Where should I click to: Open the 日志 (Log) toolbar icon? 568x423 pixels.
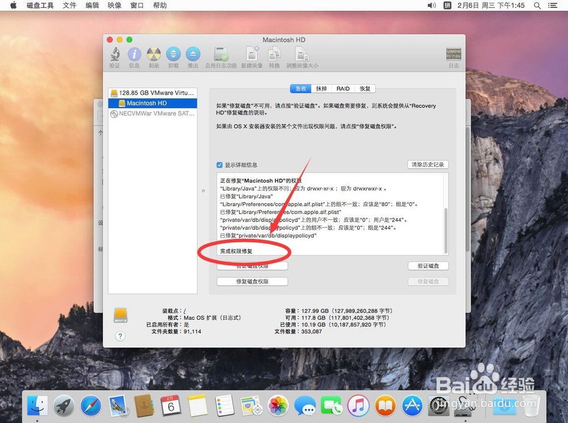453,55
